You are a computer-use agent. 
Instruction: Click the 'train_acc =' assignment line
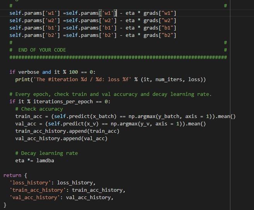pyautogui.click(x=125, y=116)
